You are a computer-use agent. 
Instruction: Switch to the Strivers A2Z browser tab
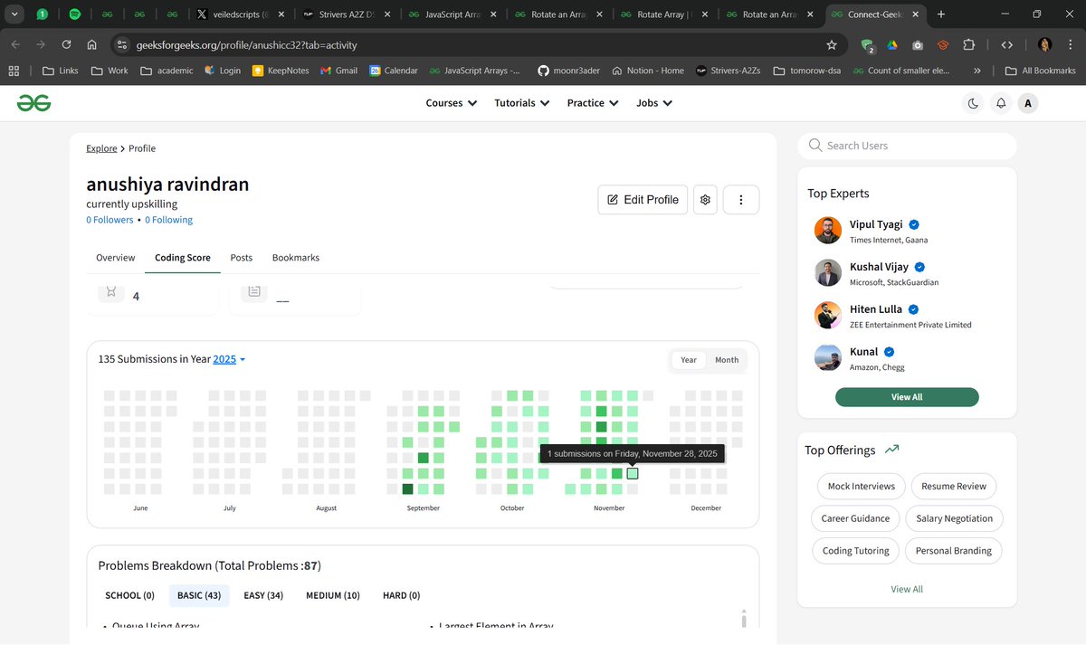(x=348, y=14)
